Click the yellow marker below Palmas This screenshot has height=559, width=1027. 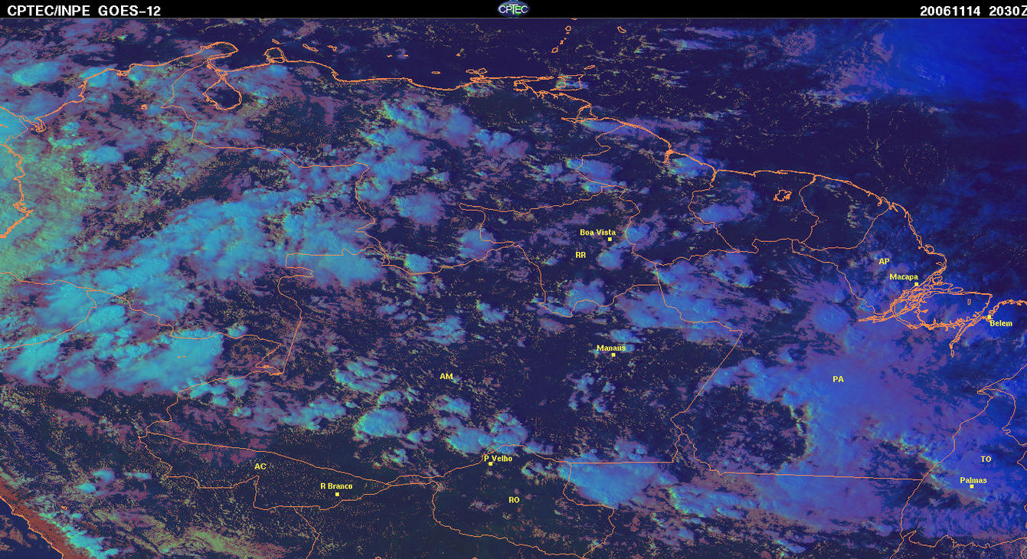(972, 486)
